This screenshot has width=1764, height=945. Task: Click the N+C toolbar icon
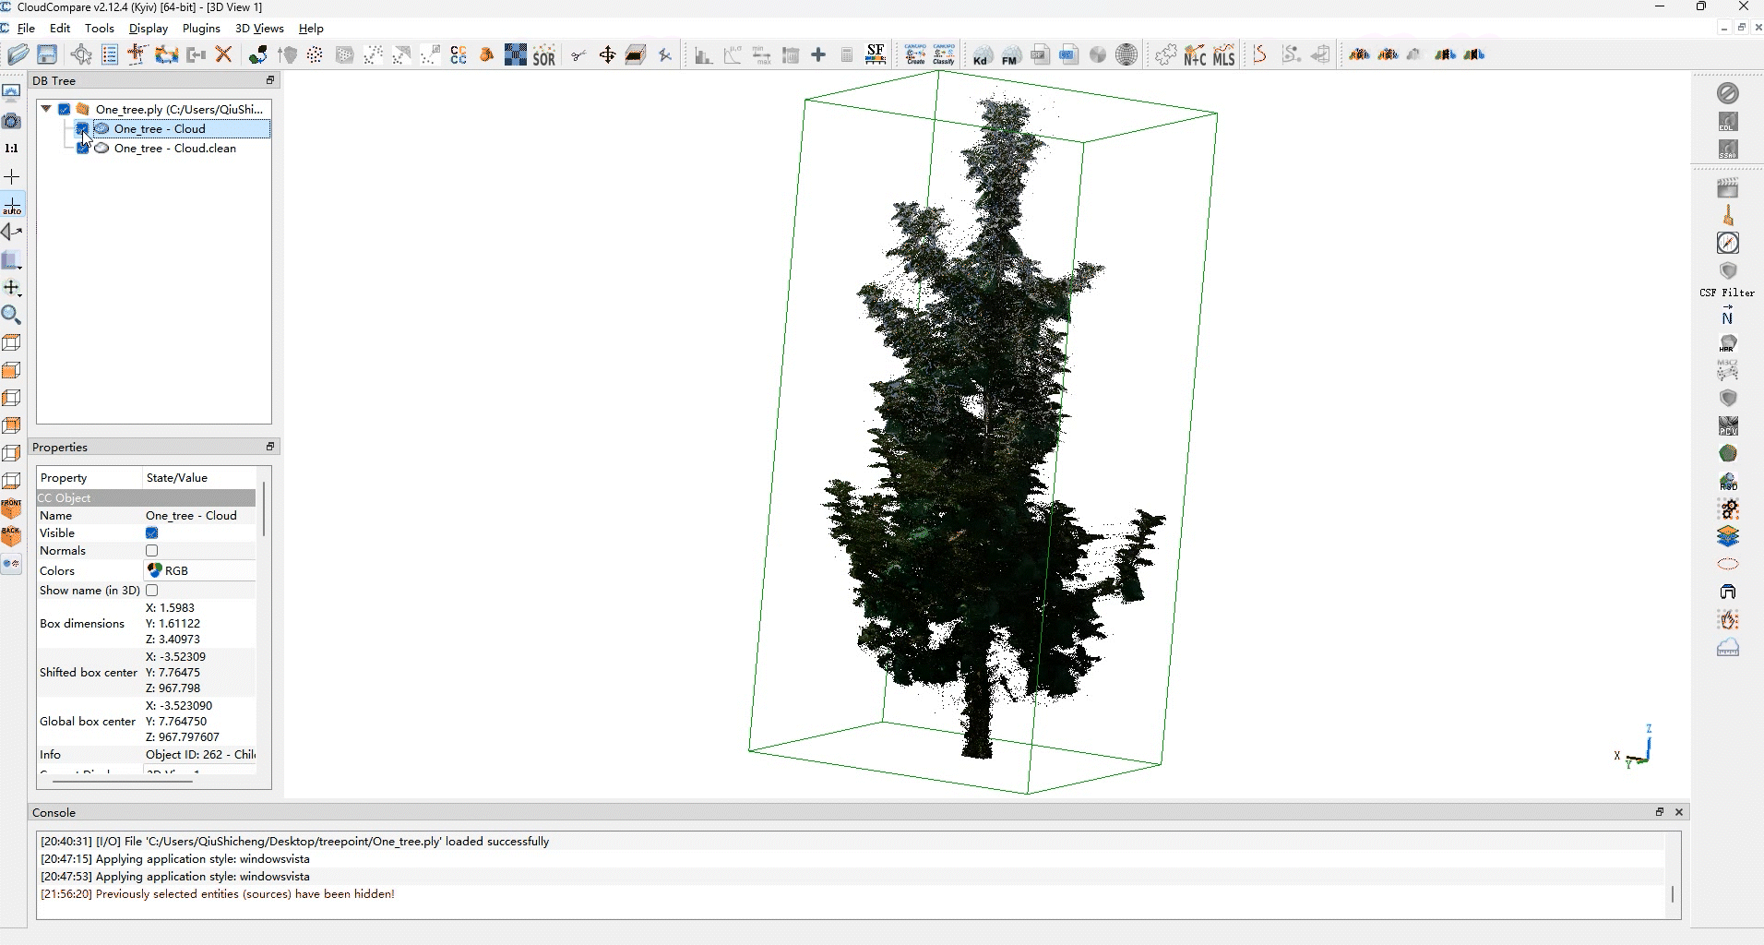coord(1195,55)
